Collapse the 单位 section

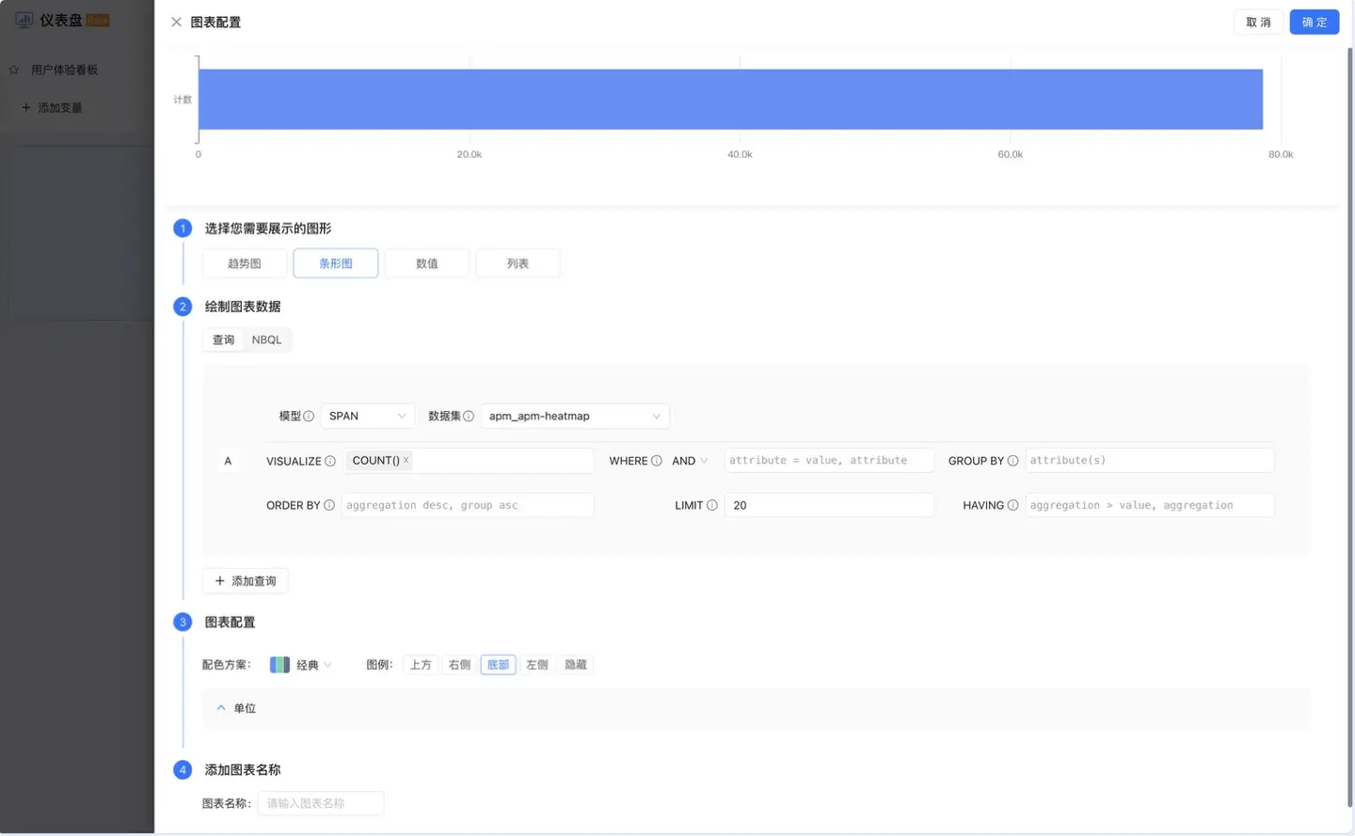coord(221,708)
